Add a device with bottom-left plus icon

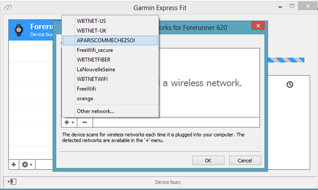pyautogui.click(x=14, y=164)
